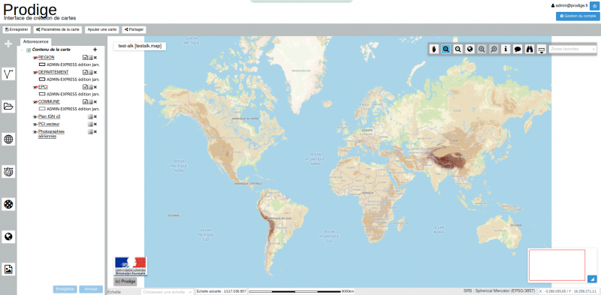The width and height of the screenshot is (601, 295).
Task: Select the pan hand tool
Action: click(x=434, y=49)
